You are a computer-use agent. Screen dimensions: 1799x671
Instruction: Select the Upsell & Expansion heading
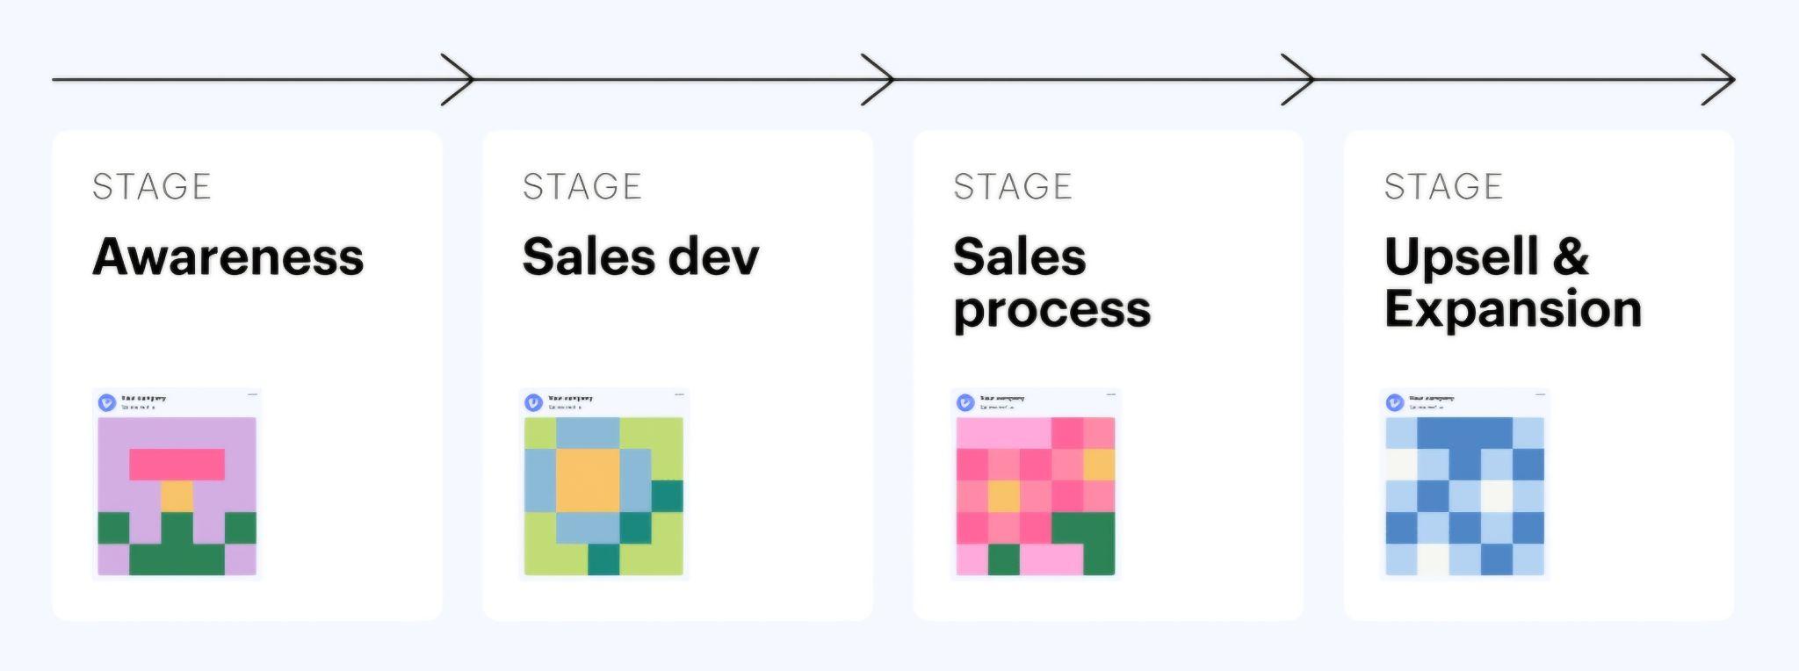pos(1513,283)
